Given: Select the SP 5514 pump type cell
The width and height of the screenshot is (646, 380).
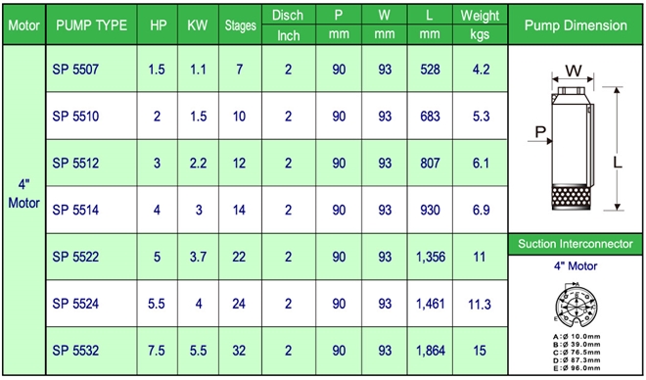Looking at the screenshot, I should tap(91, 210).
